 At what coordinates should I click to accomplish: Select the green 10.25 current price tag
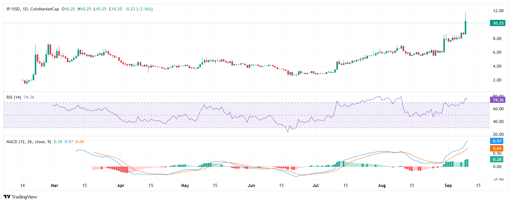point(498,23)
